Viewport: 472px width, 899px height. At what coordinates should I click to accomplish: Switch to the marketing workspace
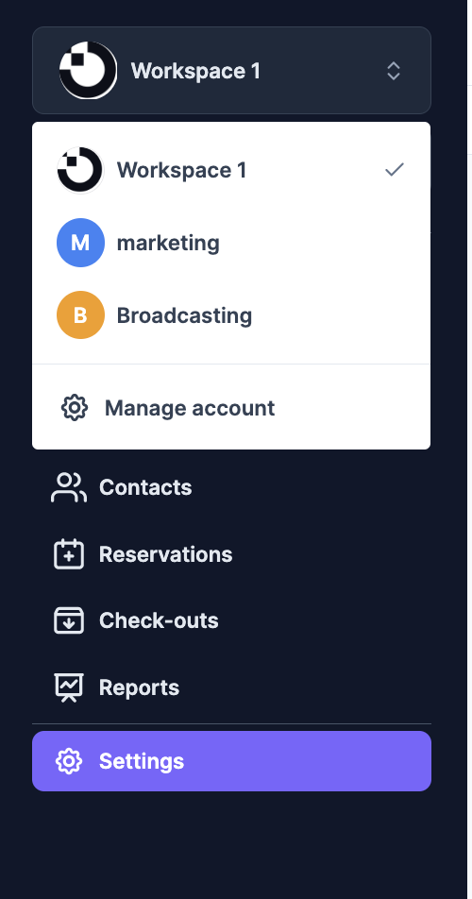tap(231, 243)
